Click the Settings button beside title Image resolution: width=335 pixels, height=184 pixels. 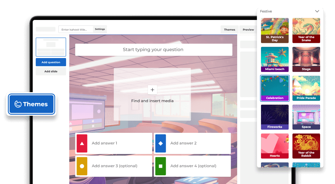100,29
